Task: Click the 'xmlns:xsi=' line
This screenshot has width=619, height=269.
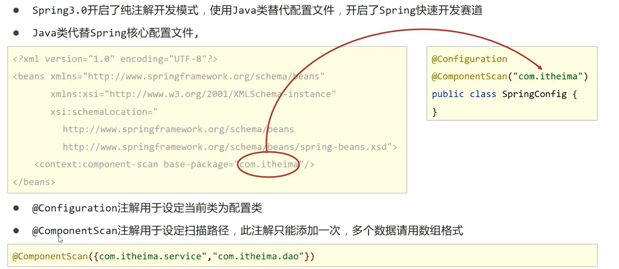Action: click(x=193, y=94)
